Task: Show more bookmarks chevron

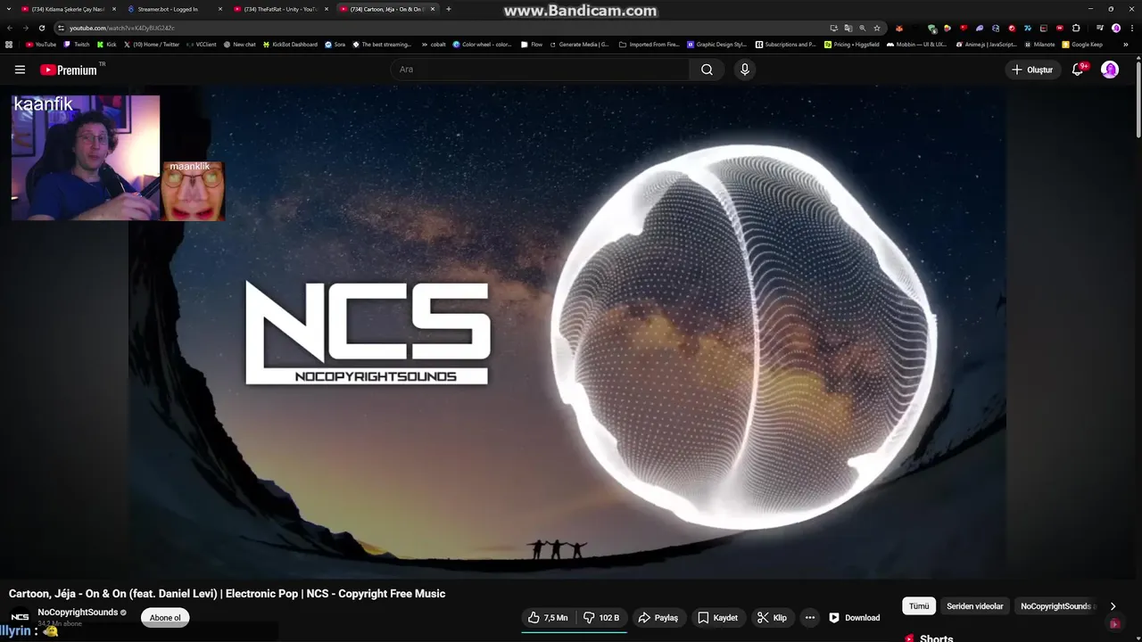Action: [x=1126, y=45]
